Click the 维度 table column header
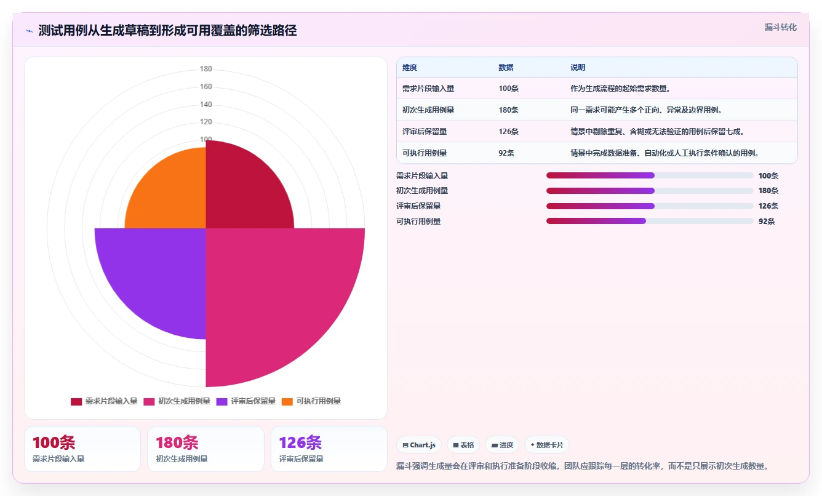This screenshot has width=822, height=496. point(410,68)
